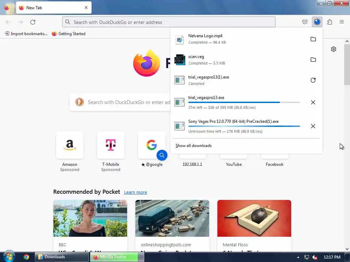The width and height of the screenshot is (350, 262).
Task: Open the Getting Started bookmark
Action: pyautogui.click(x=68, y=34)
